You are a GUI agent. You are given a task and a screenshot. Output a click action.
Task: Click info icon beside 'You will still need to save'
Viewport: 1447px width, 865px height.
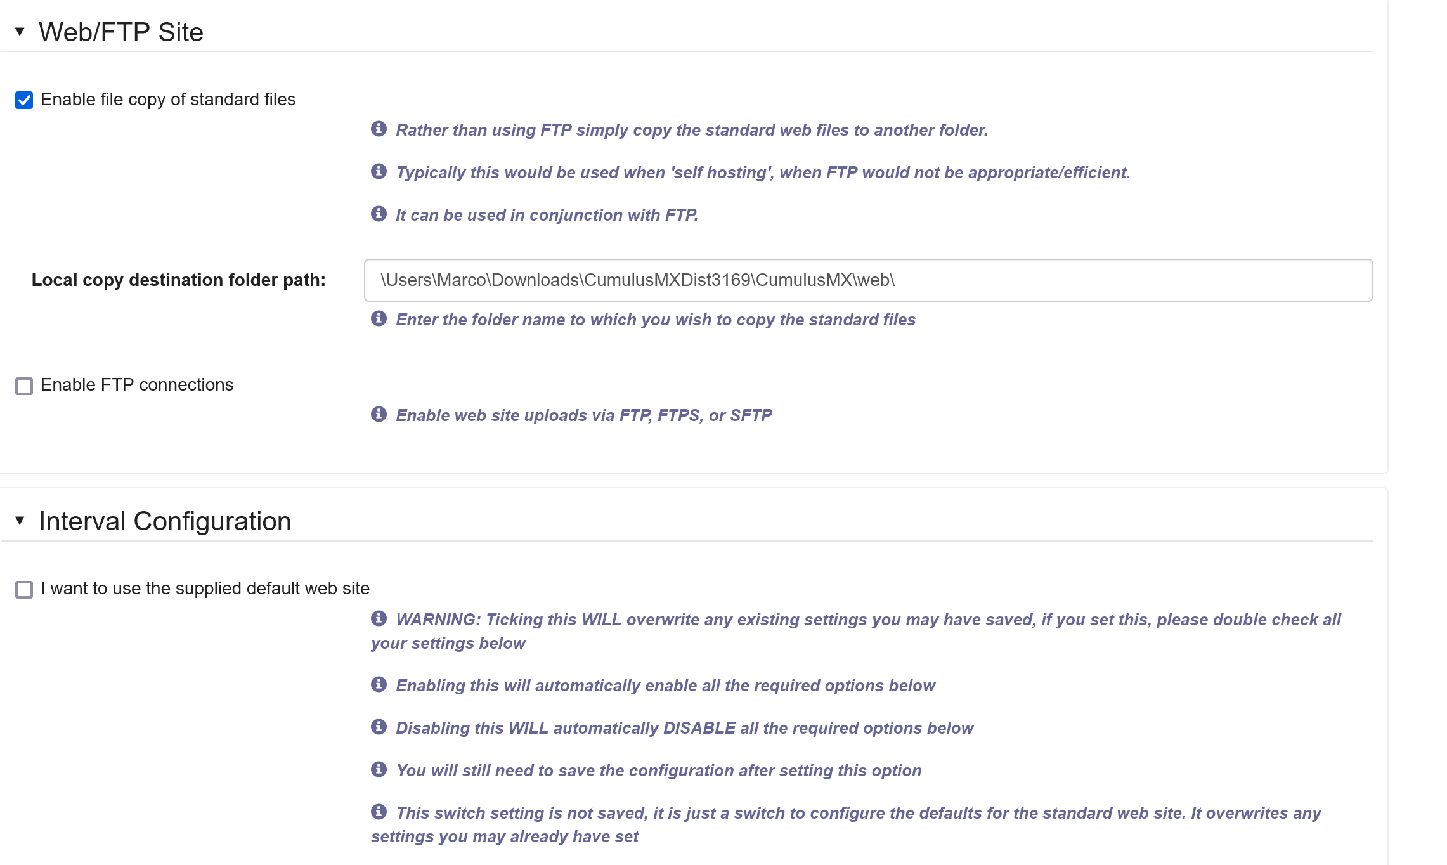pyautogui.click(x=379, y=769)
